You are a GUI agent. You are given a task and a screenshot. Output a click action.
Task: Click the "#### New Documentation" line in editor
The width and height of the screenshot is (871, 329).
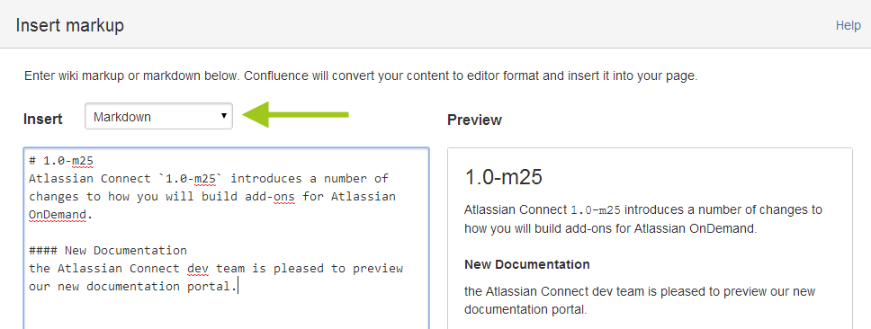tap(108, 250)
